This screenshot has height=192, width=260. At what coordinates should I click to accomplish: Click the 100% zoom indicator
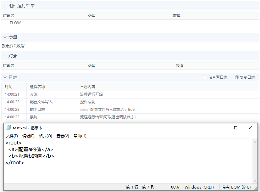click(174, 187)
